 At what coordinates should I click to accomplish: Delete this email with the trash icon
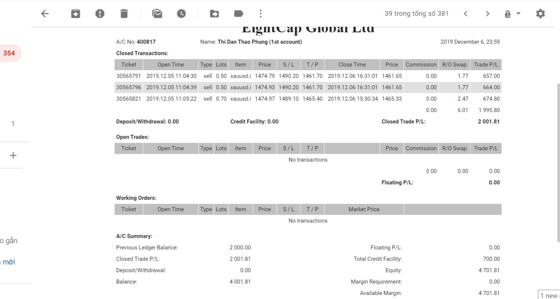124,14
